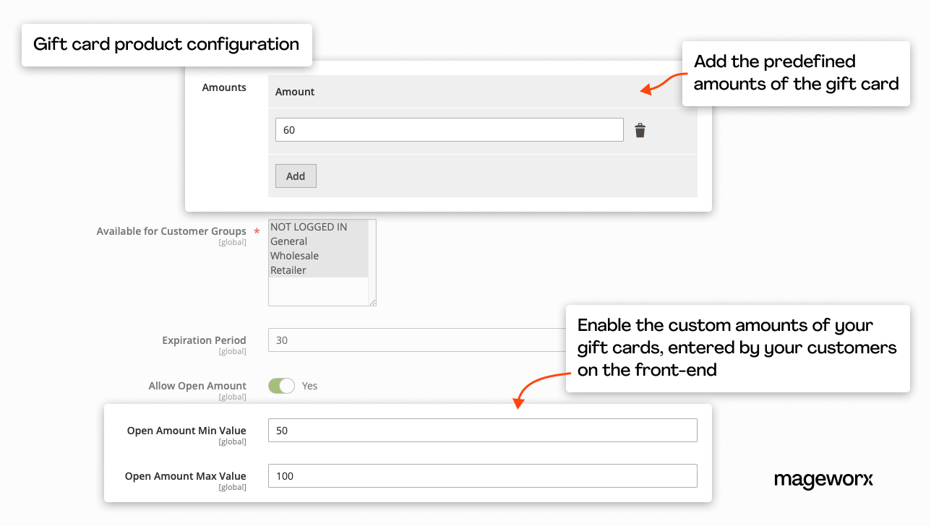
Task: Delete the 60 amount row via trash icon
Action: point(640,131)
